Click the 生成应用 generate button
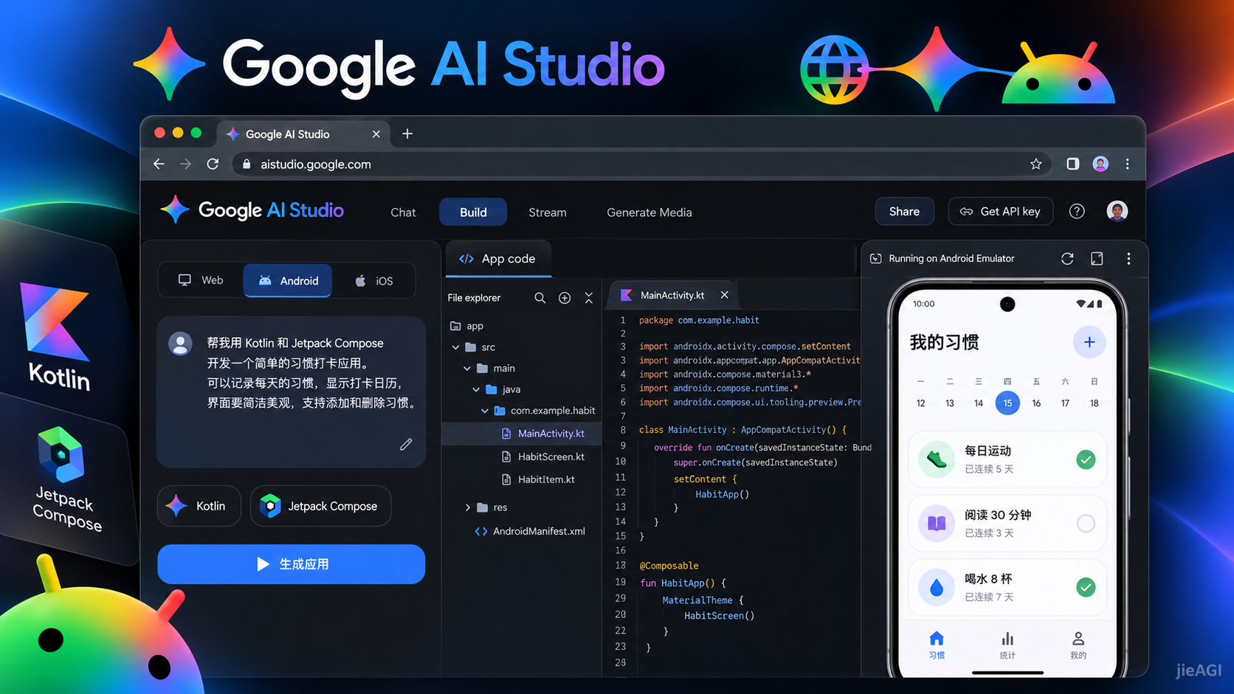Image resolution: width=1234 pixels, height=694 pixels. click(292, 564)
